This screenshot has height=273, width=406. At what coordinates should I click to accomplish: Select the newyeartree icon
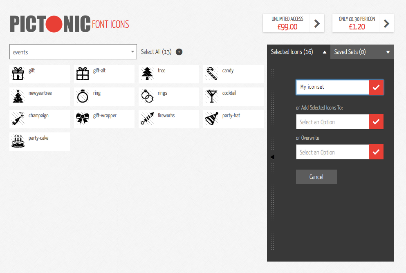tap(39, 96)
